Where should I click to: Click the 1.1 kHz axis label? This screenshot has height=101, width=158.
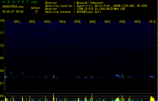coord(2,33)
